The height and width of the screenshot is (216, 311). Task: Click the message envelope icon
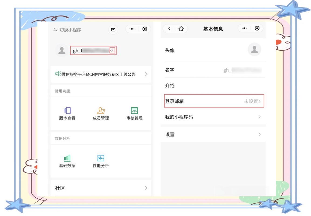(113, 29)
